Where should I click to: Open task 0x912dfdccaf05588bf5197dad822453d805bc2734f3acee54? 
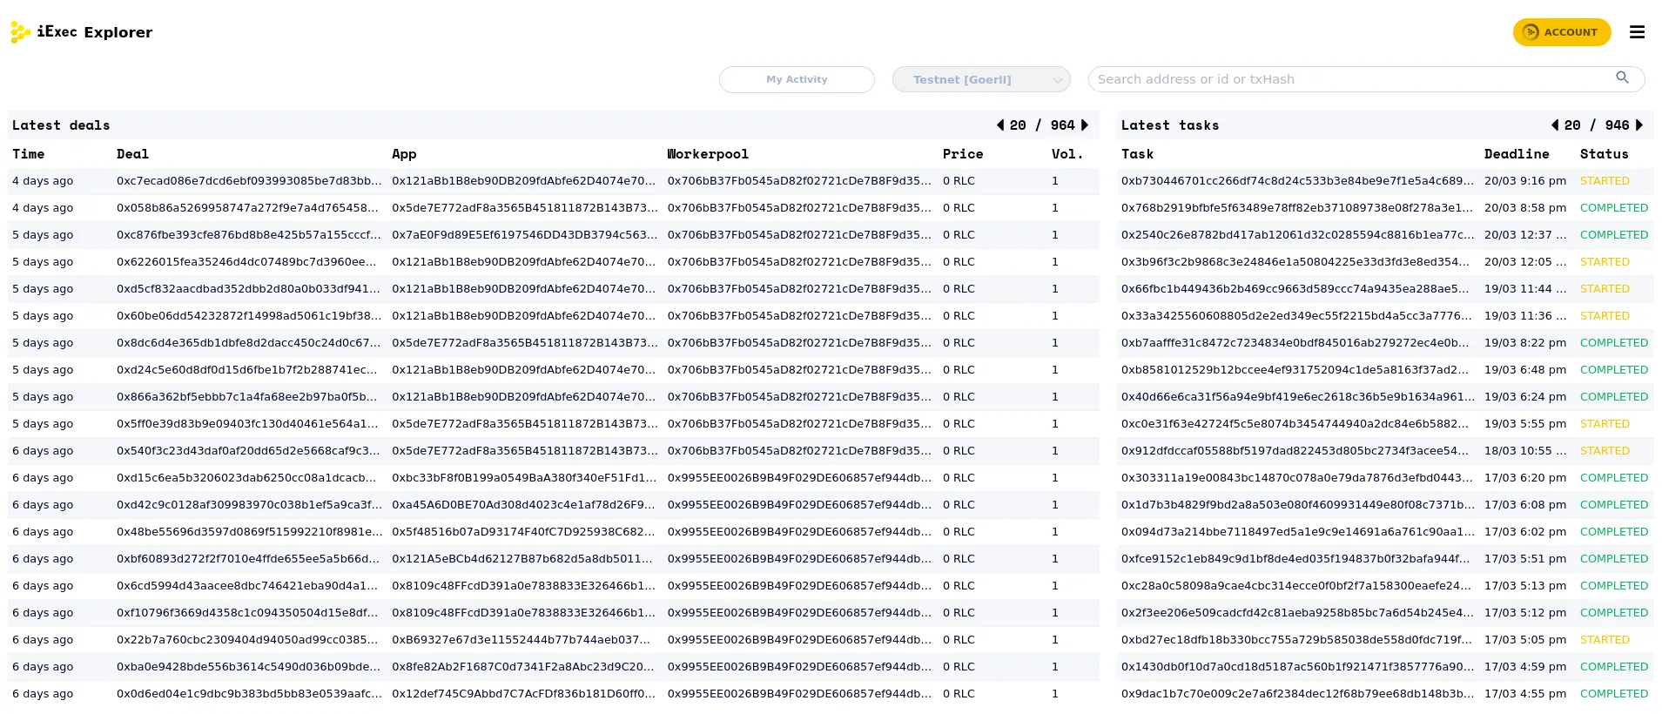(x=1295, y=451)
